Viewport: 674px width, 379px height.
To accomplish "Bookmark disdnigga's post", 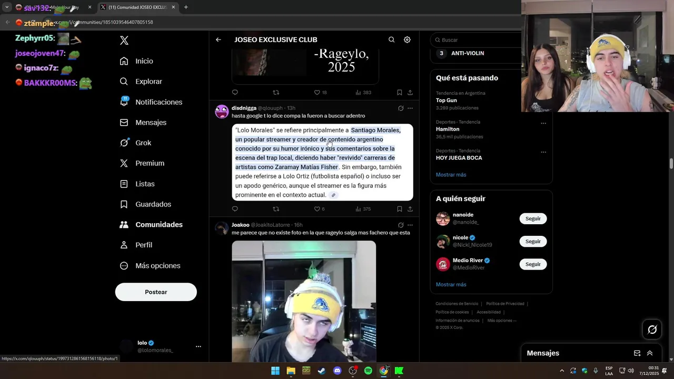I will click(400, 209).
